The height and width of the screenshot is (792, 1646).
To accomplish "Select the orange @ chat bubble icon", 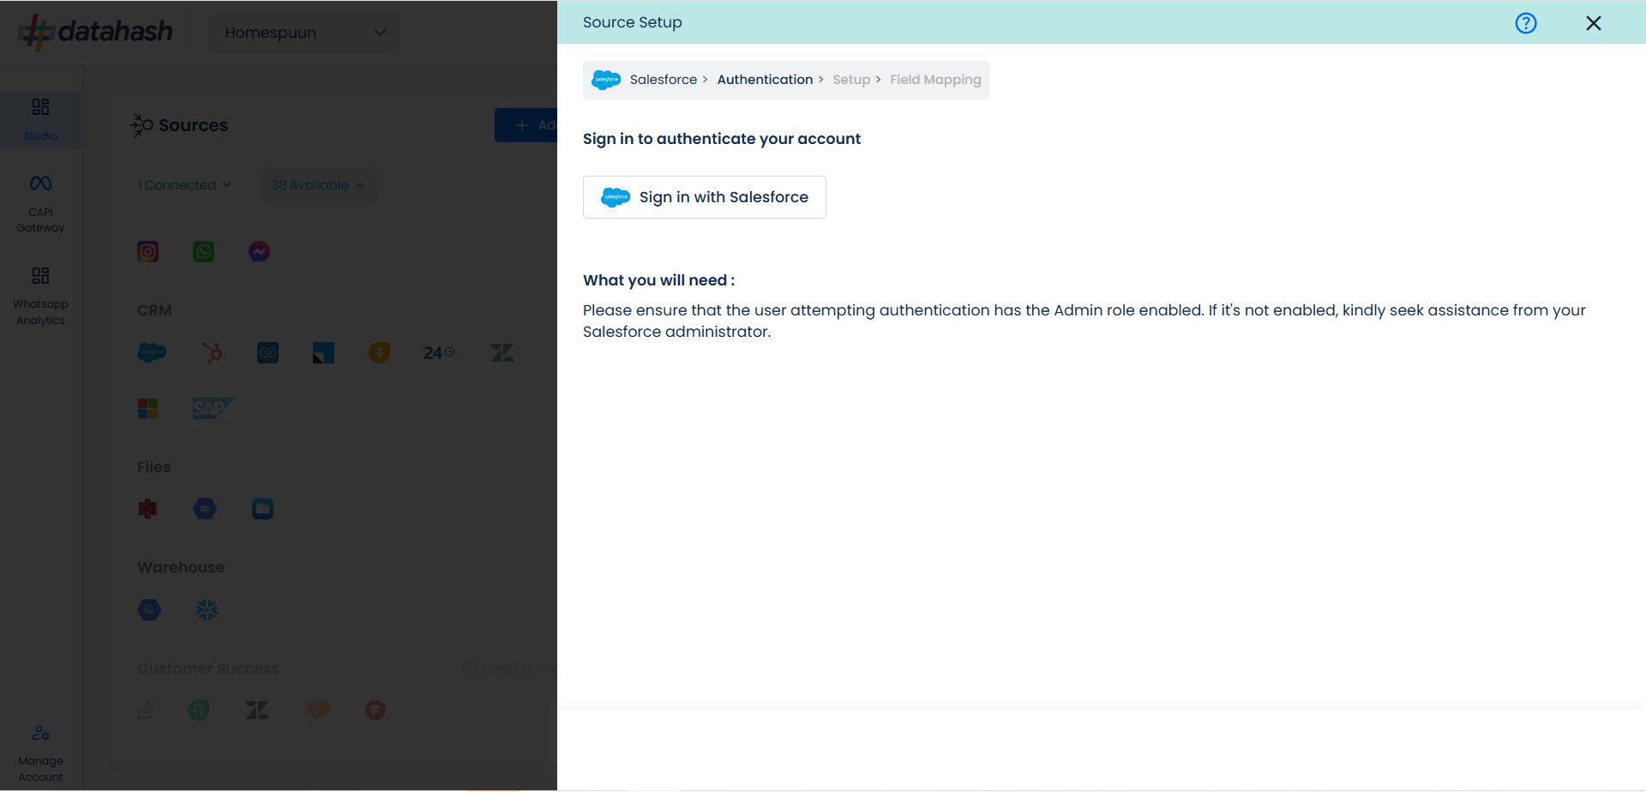I will pyautogui.click(x=317, y=710).
